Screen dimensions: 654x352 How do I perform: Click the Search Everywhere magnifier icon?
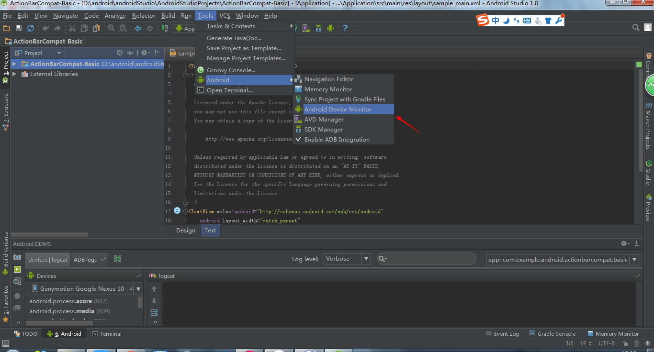(x=636, y=28)
